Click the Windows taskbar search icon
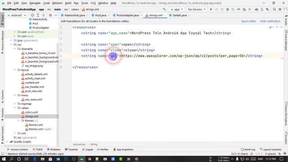 tap(11, 159)
